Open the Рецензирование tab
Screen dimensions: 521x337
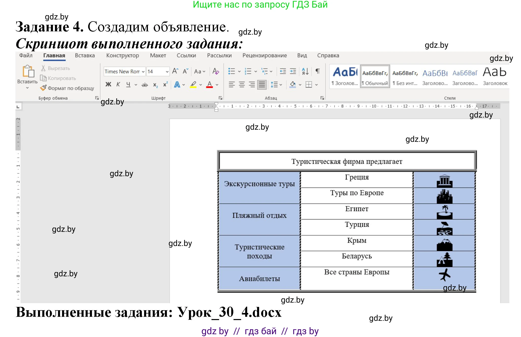tap(265, 56)
